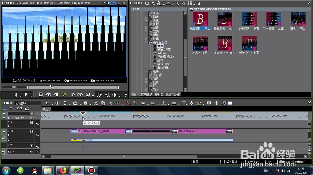Expand the 扩展 folder

(x=146, y=13)
